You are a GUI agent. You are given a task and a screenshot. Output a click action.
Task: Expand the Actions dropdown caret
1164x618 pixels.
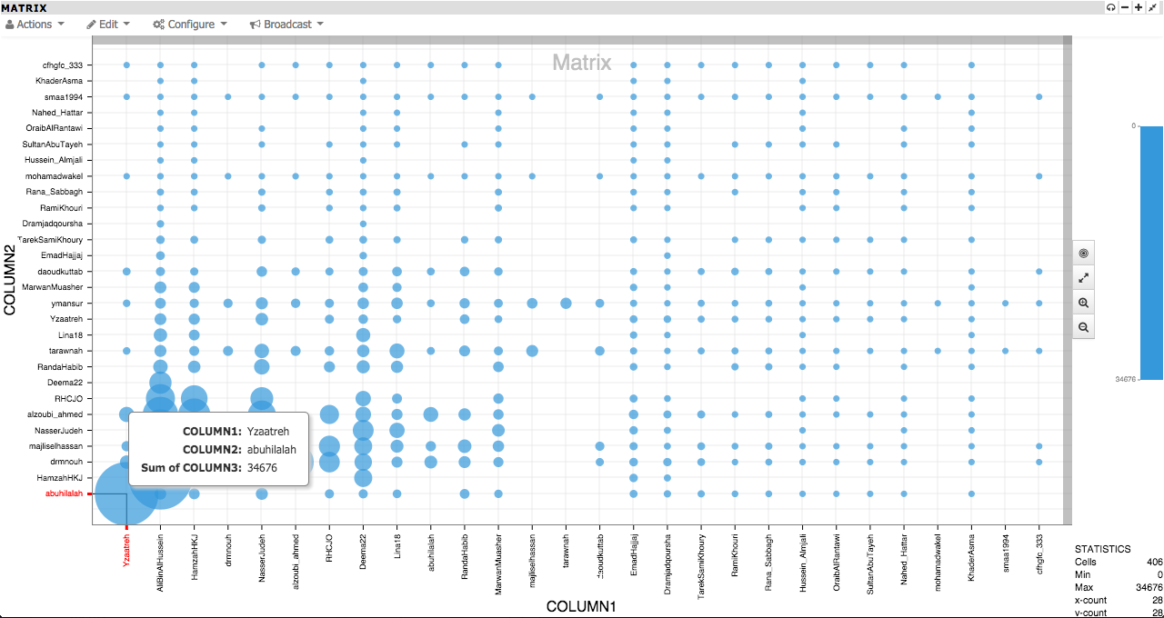click(60, 25)
